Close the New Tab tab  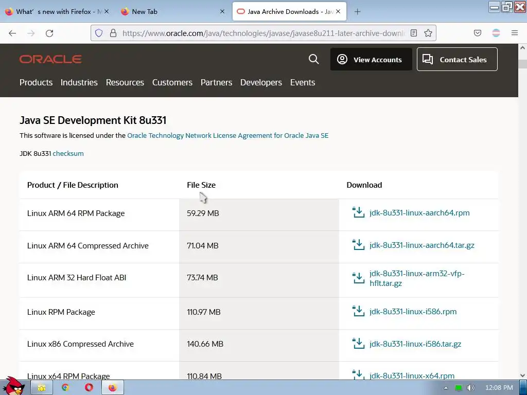click(x=222, y=11)
